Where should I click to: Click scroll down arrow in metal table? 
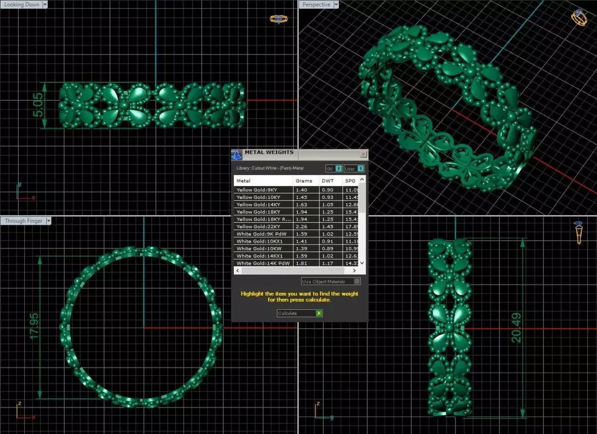[x=362, y=263]
